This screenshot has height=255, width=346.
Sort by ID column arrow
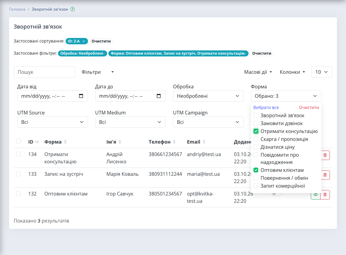(x=37, y=142)
